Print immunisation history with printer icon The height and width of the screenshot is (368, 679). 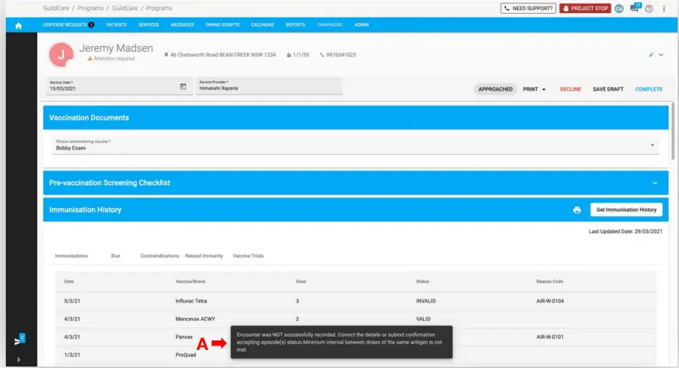coord(577,210)
